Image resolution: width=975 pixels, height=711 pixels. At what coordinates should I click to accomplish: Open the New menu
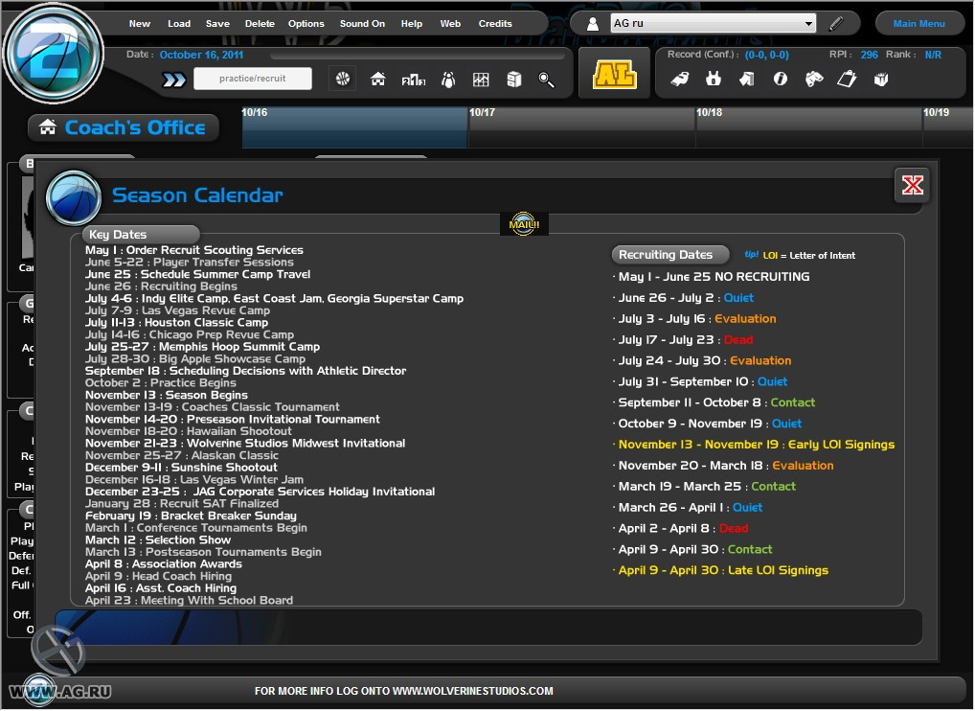pos(139,24)
